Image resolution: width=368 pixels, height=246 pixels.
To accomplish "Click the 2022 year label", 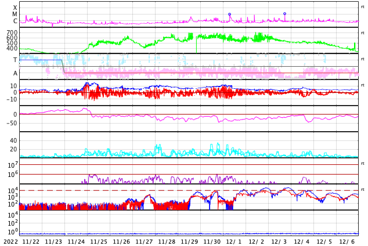I will (x=10, y=241).
